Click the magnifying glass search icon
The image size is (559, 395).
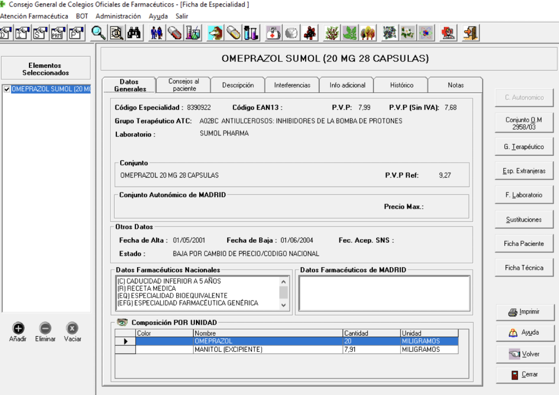(99, 33)
